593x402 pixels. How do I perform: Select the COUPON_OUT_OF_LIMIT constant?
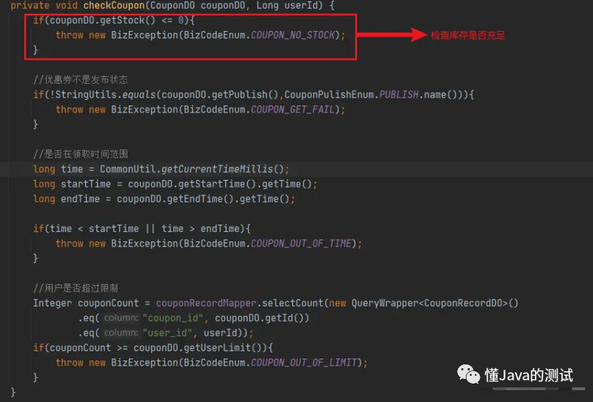(304, 362)
